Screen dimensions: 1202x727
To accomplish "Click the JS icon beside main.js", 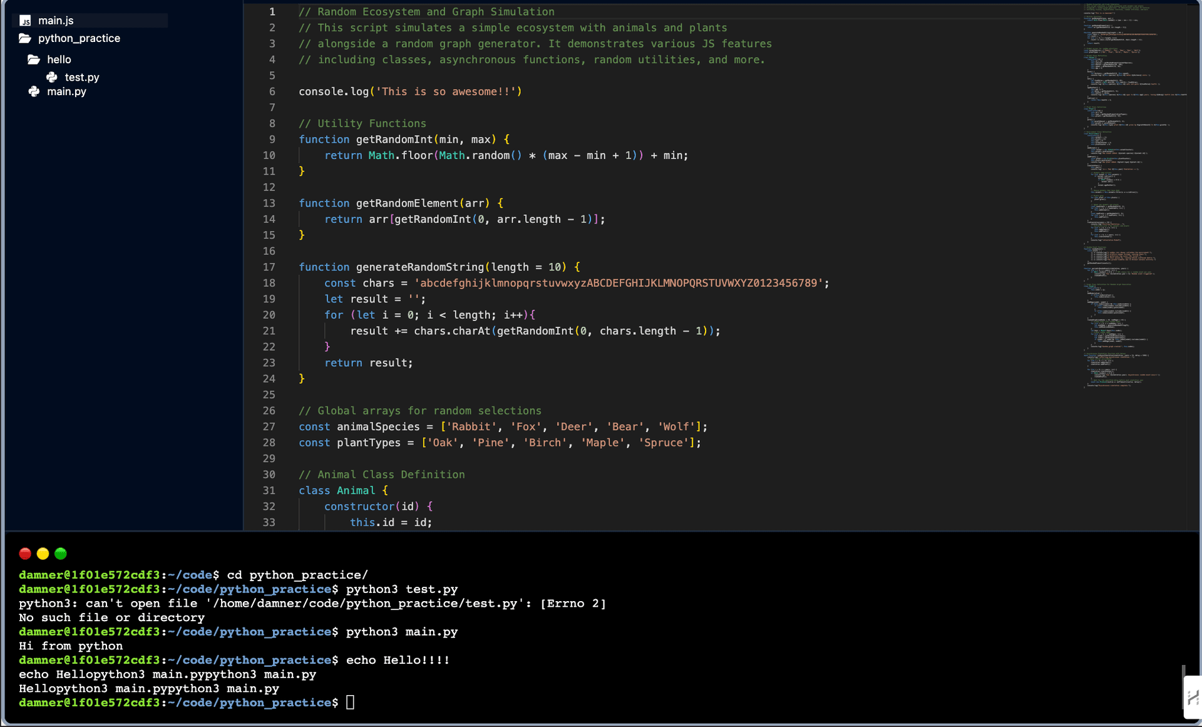I will pos(25,21).
